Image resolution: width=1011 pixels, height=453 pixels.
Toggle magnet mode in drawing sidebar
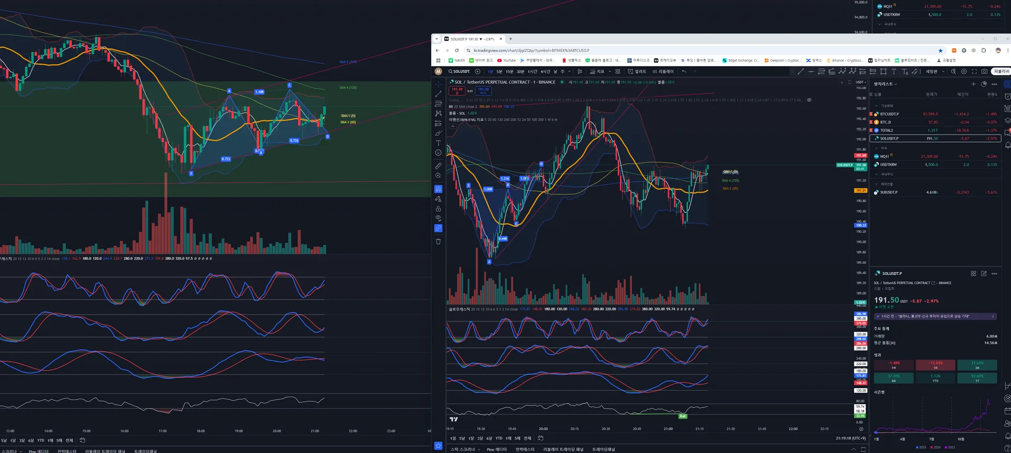pyautogui.click(x=438, y=189)
